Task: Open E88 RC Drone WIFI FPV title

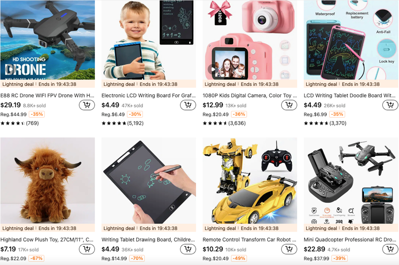Action: click(47, 96)
